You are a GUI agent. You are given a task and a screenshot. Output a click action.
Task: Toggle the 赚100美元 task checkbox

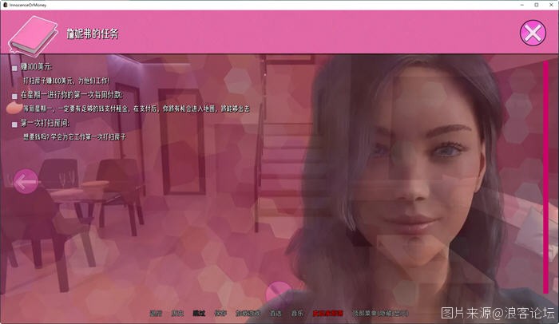[x=14, y=68]
